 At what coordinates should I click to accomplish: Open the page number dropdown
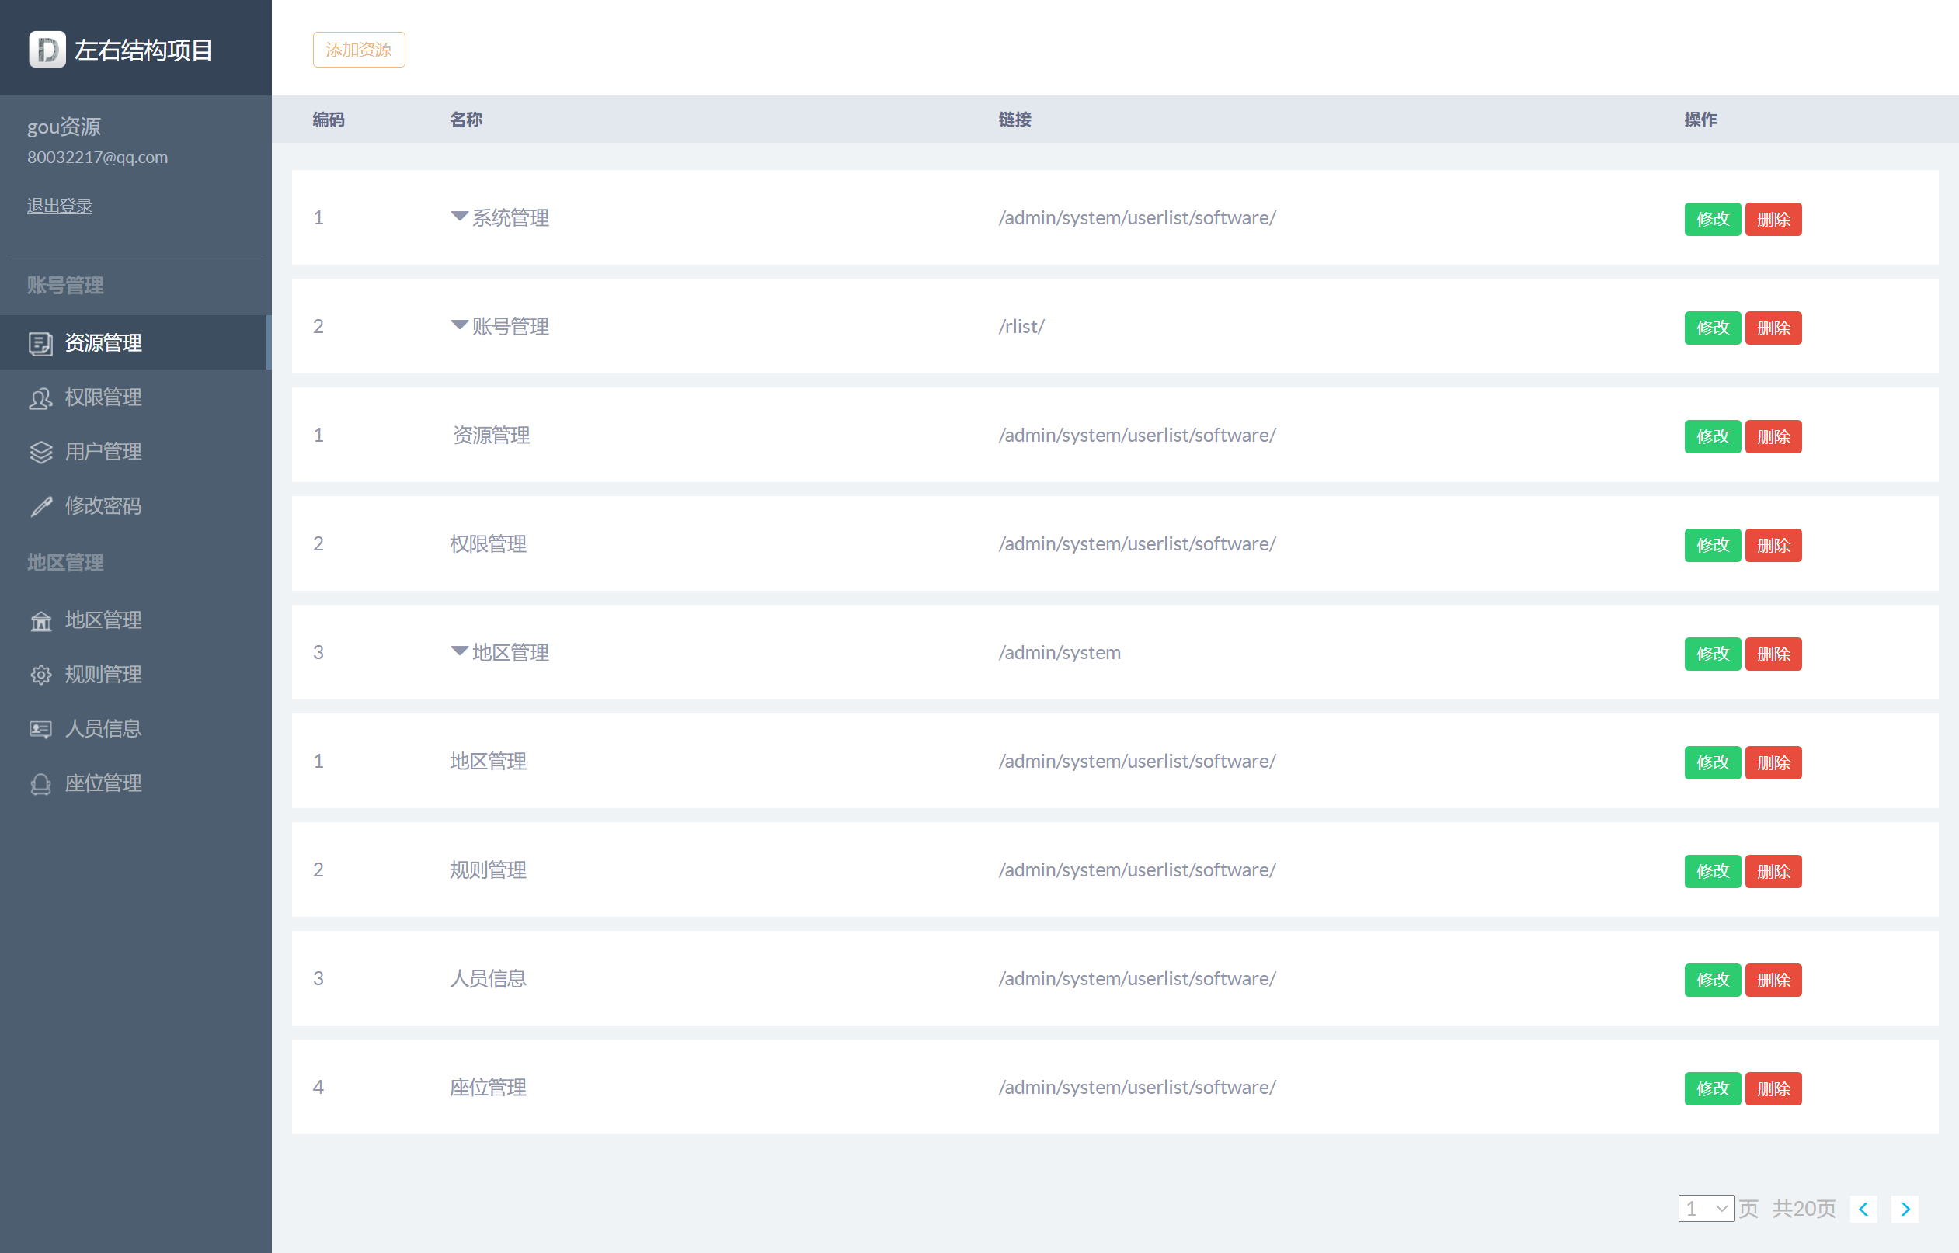tap(1705, 1208)
